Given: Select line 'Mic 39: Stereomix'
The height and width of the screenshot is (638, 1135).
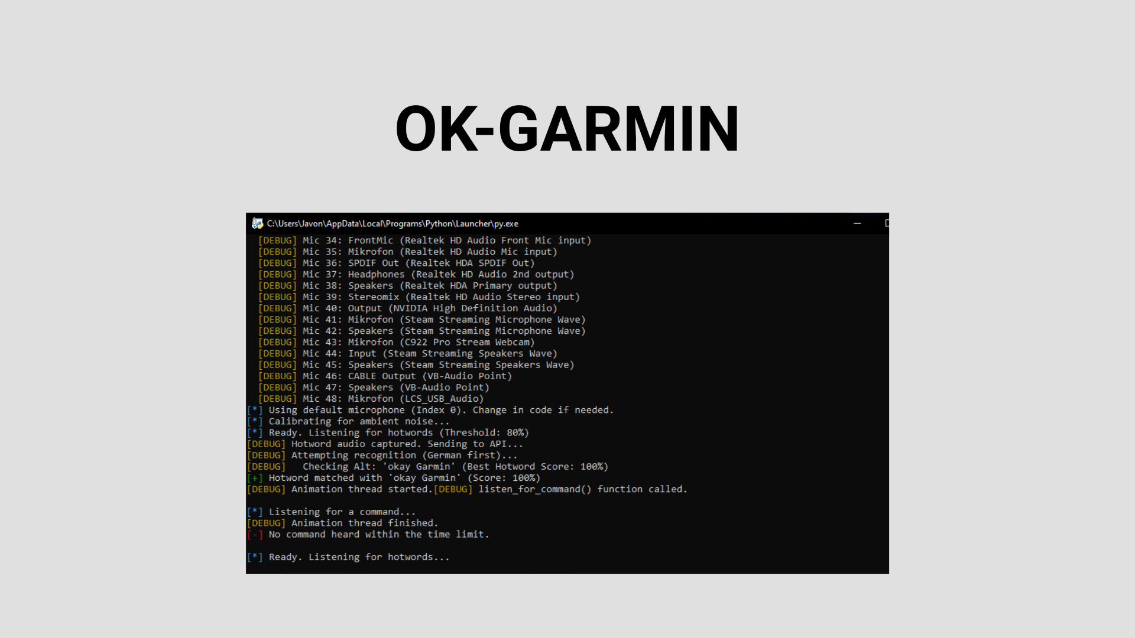Looking at the screenshot, I should (x=419, y=297).
